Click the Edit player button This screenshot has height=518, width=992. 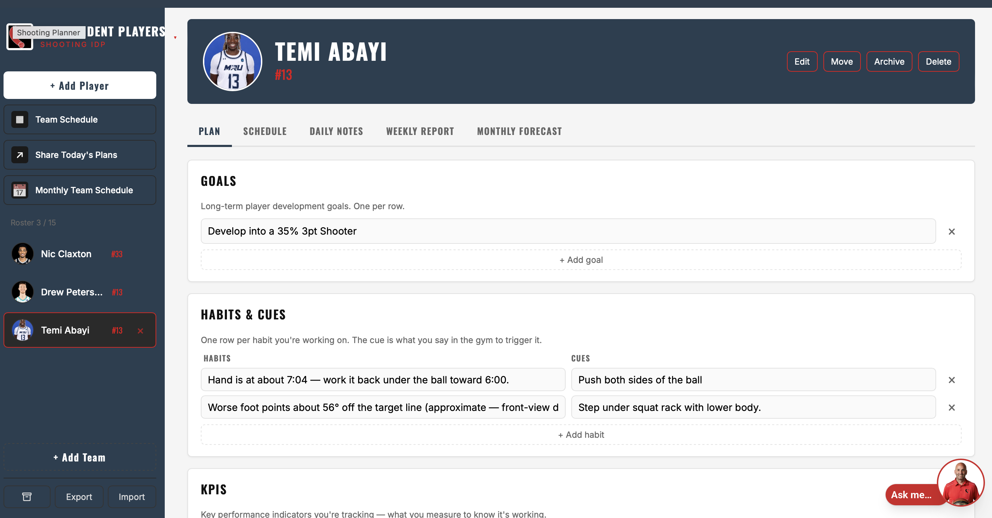tap(802, 61)
